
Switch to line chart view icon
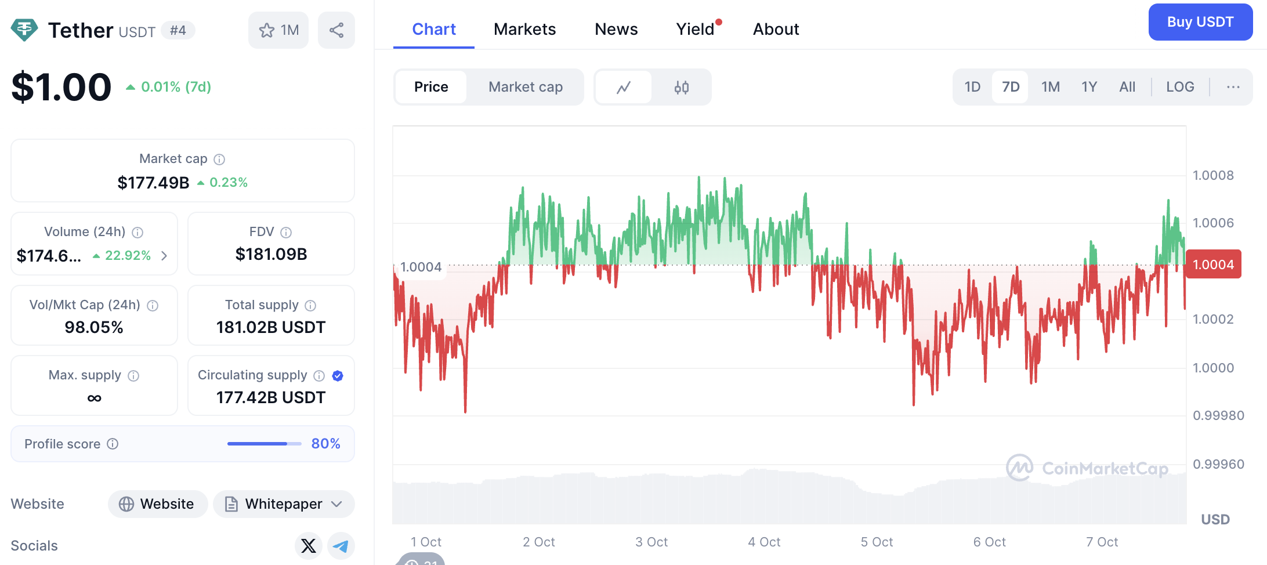(624, 87)
